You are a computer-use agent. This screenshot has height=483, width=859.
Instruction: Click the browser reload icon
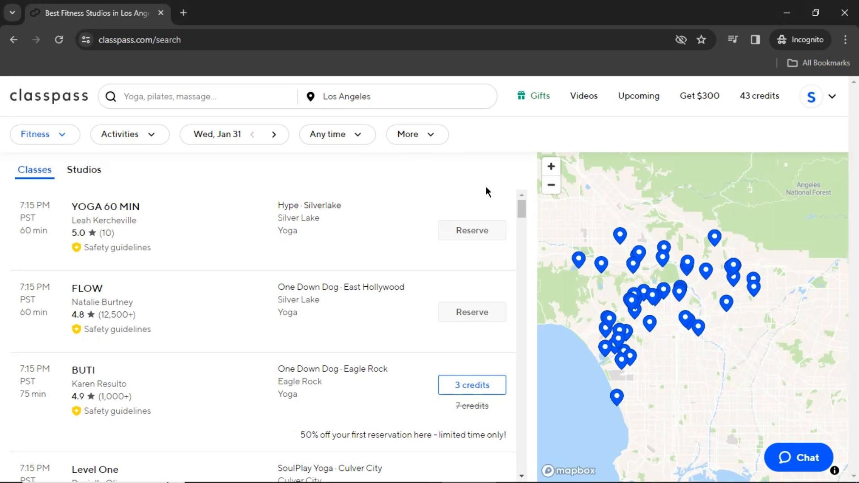point(59,40)
